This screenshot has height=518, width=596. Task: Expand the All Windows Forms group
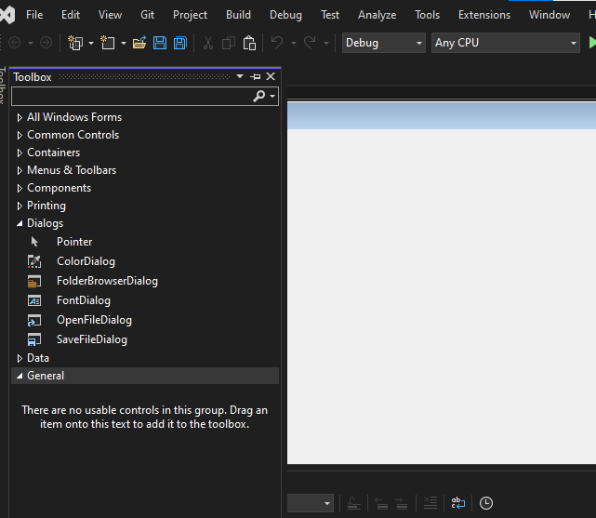[20, 117]
